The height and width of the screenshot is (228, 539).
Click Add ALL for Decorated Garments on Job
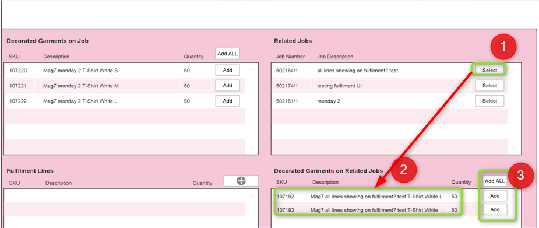(x=228, y=54)
